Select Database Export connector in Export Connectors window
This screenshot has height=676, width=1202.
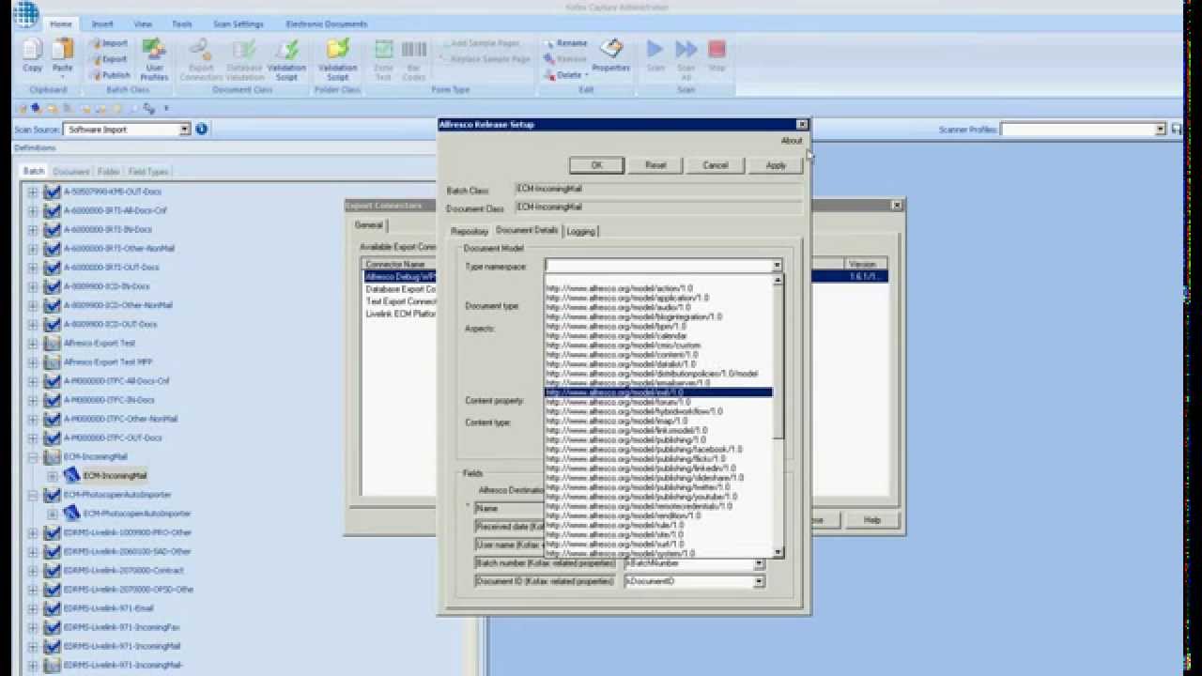401,289
